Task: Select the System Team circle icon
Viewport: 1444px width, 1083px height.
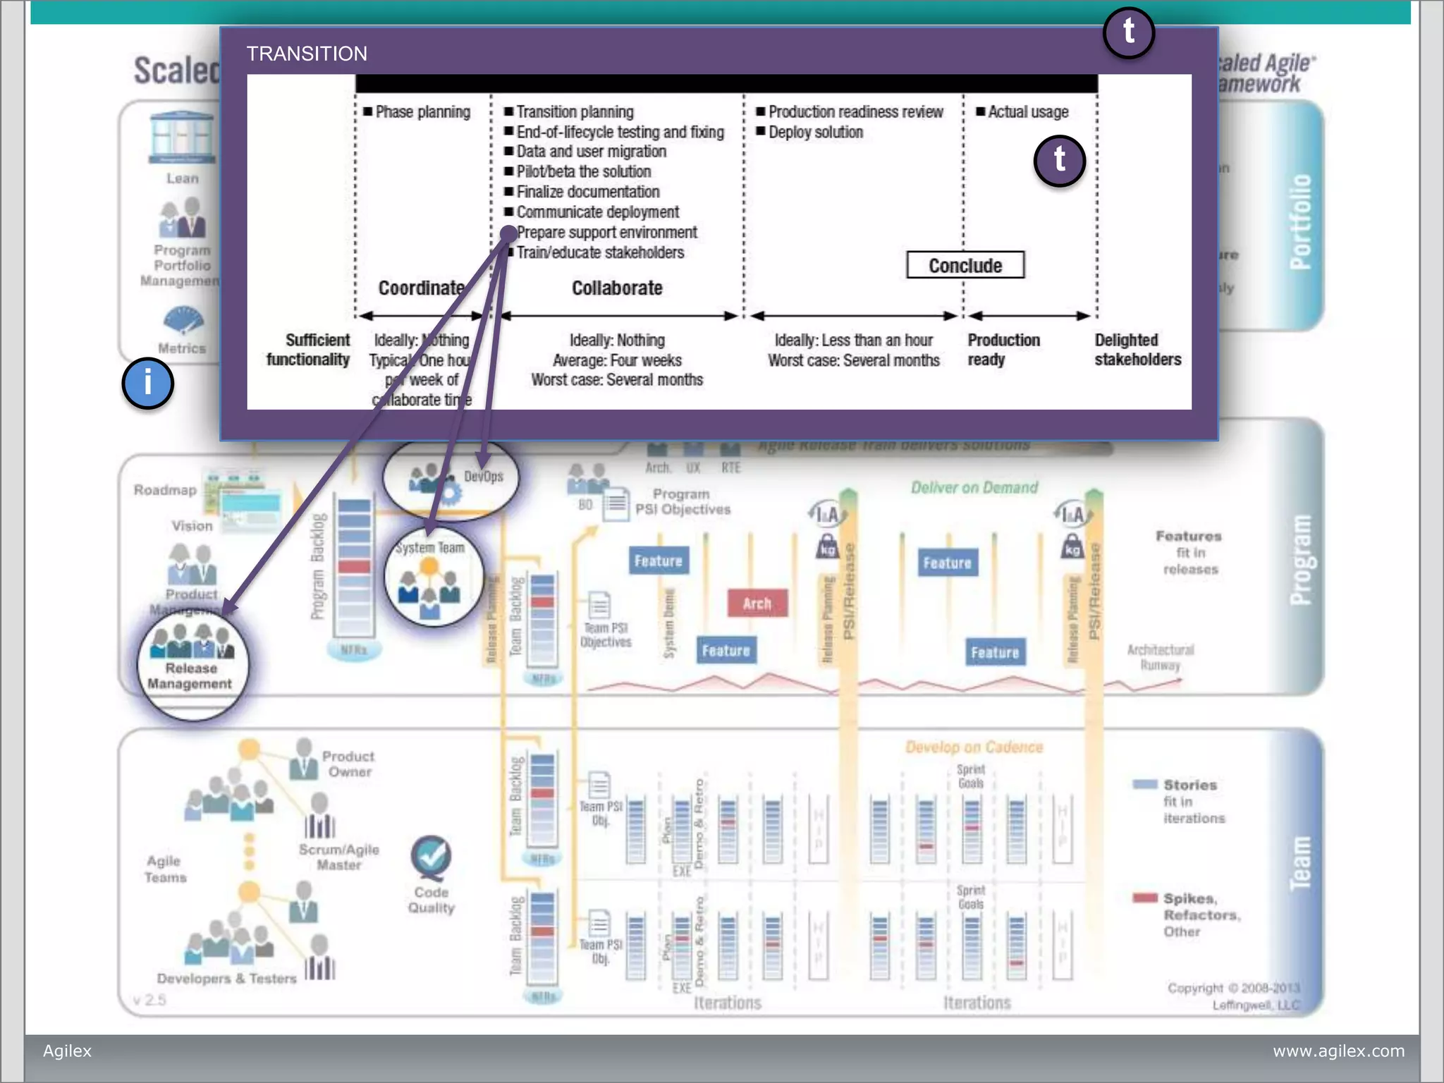Action: (x=433, y=577)
